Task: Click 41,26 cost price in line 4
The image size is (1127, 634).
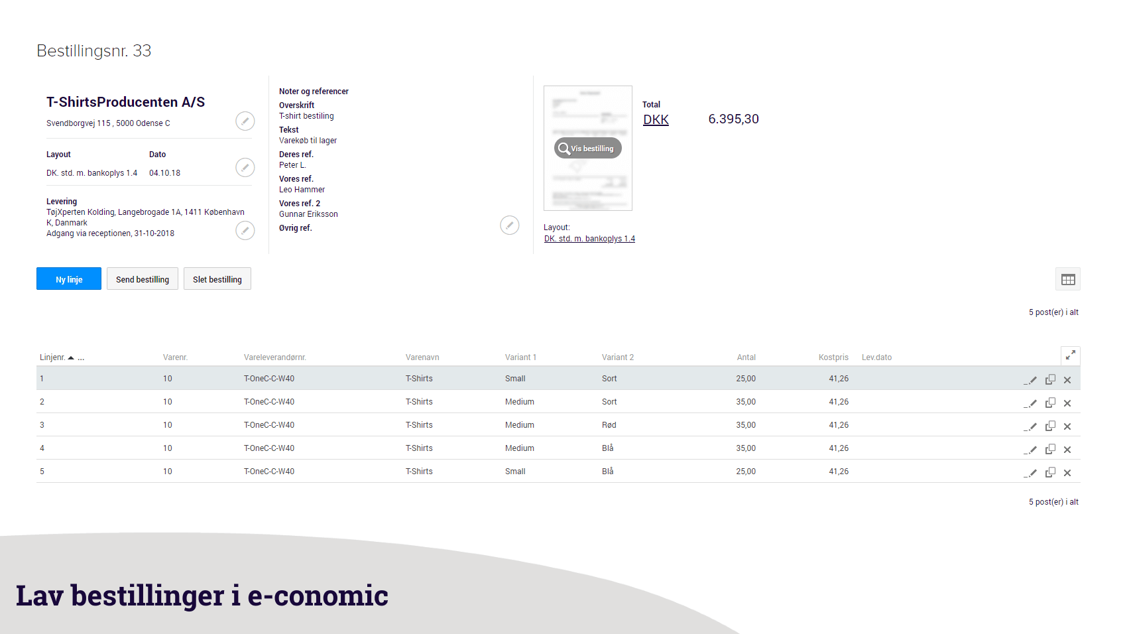Action: (x=839, y=448)
